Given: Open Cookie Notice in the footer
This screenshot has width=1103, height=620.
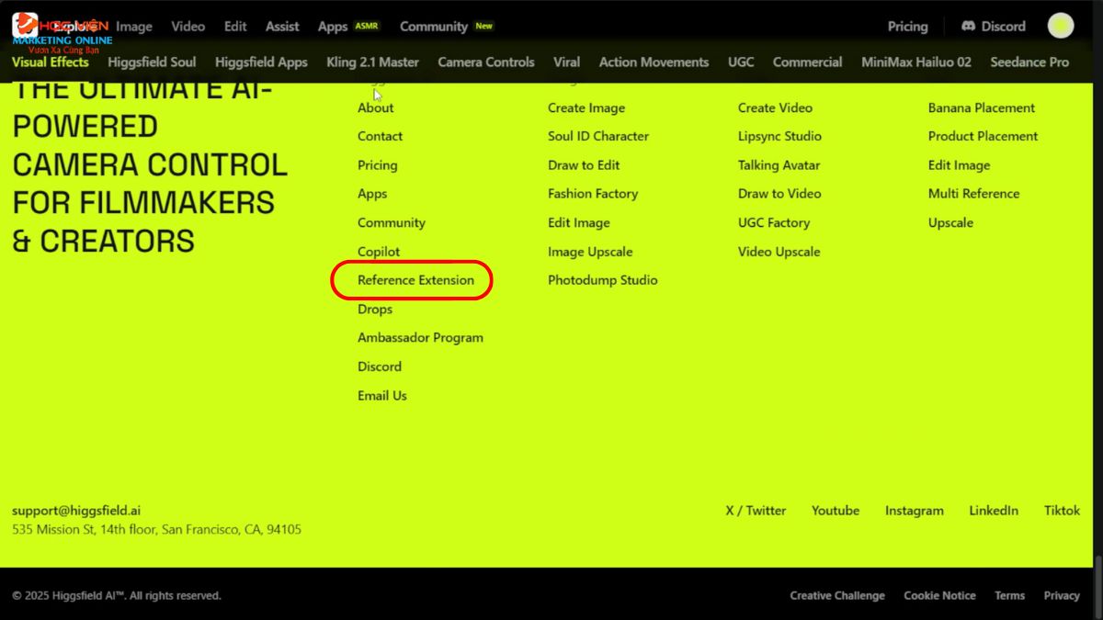Looking at the screenshot, I should click(939, 595).
